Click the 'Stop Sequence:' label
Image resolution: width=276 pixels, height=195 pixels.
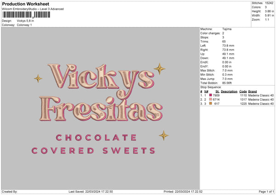point(211,87)
